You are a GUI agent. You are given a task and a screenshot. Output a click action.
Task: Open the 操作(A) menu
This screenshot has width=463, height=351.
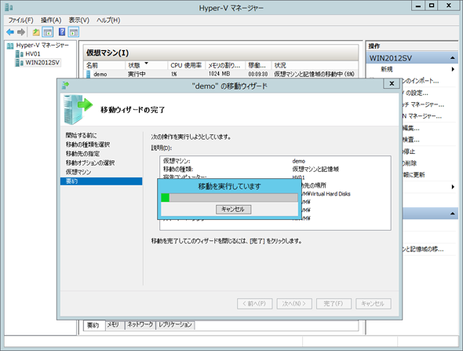point(51,20)
